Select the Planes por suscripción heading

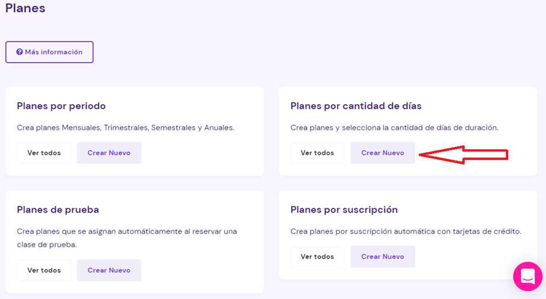[344, 210]
